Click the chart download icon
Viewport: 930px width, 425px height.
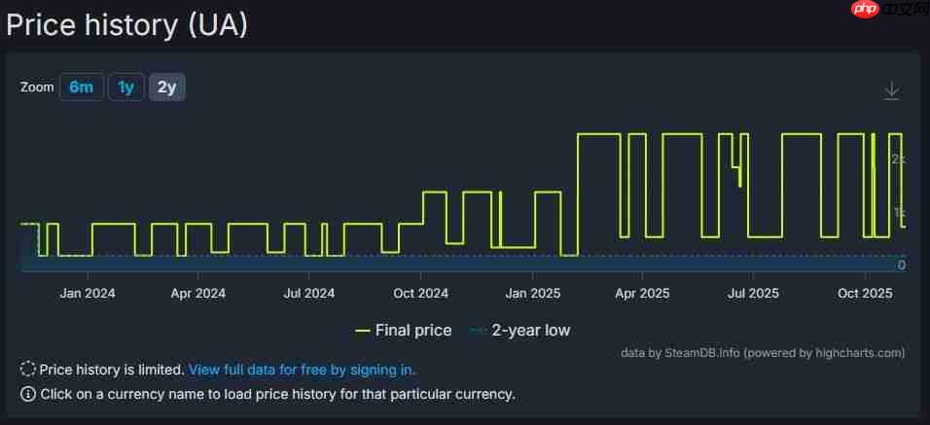pos(891,90)
